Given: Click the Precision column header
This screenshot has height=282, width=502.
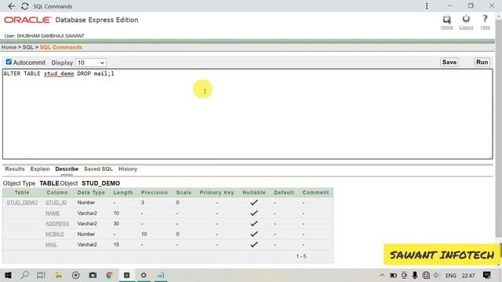Looking at the screenshot, I should coord(155,193).
